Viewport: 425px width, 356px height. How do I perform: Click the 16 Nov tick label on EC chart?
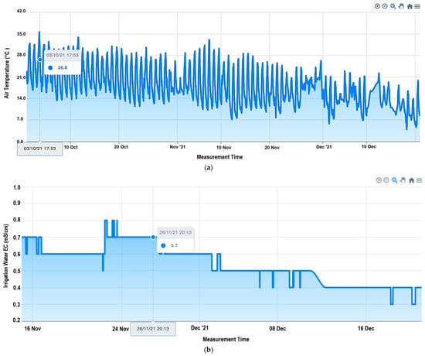pos(32,329)
